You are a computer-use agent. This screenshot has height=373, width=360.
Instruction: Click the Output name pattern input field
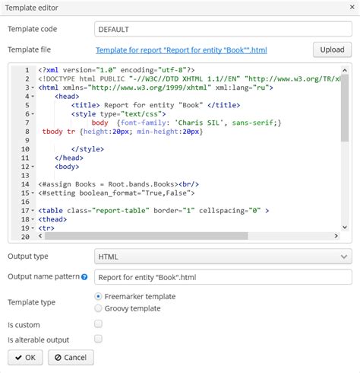coord(223,277)
